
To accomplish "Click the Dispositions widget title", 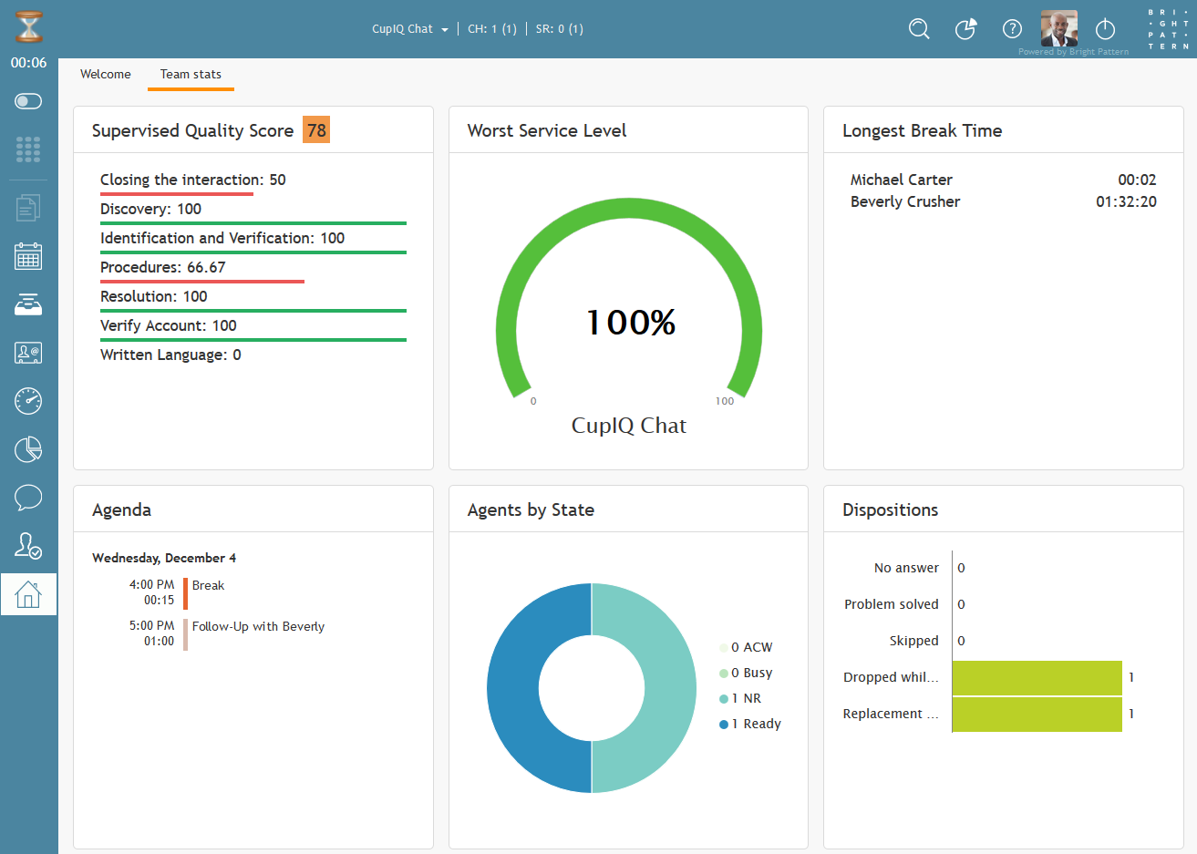I will click(x=890, y=509).
